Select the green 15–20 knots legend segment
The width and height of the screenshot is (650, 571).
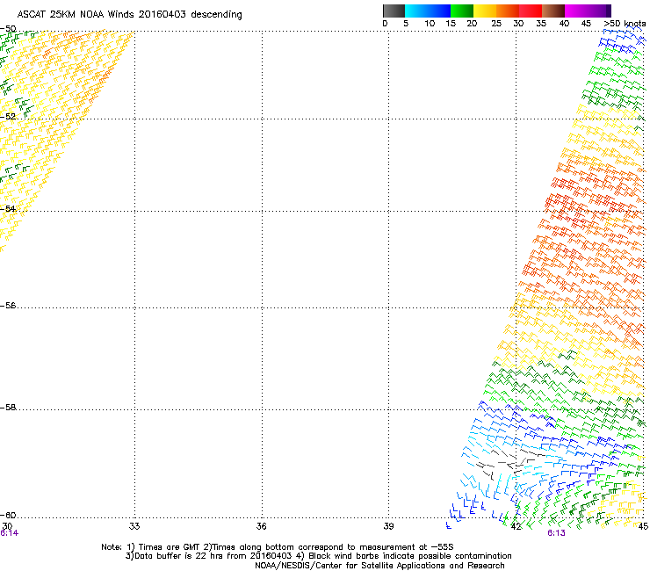(462, 11)
